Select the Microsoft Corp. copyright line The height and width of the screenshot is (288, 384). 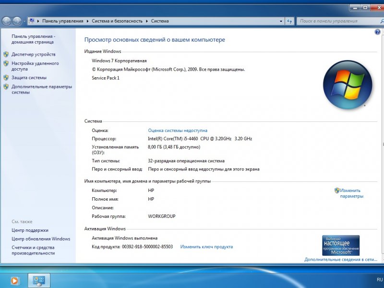click(168, 69)
